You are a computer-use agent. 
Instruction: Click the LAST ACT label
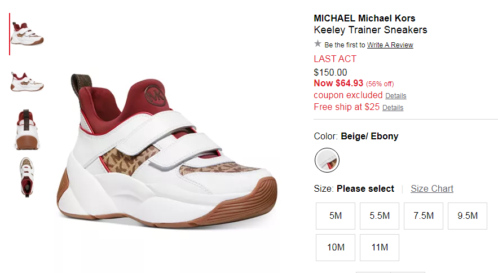pos(335,59)
